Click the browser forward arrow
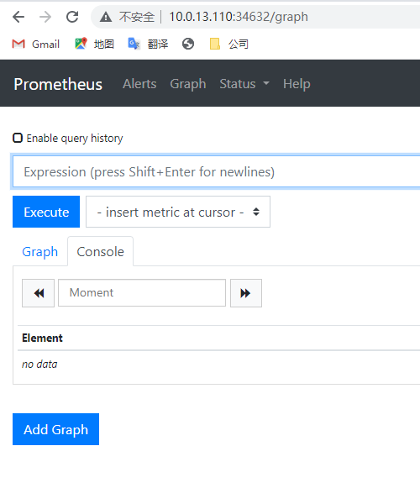 tap(45, 17)
